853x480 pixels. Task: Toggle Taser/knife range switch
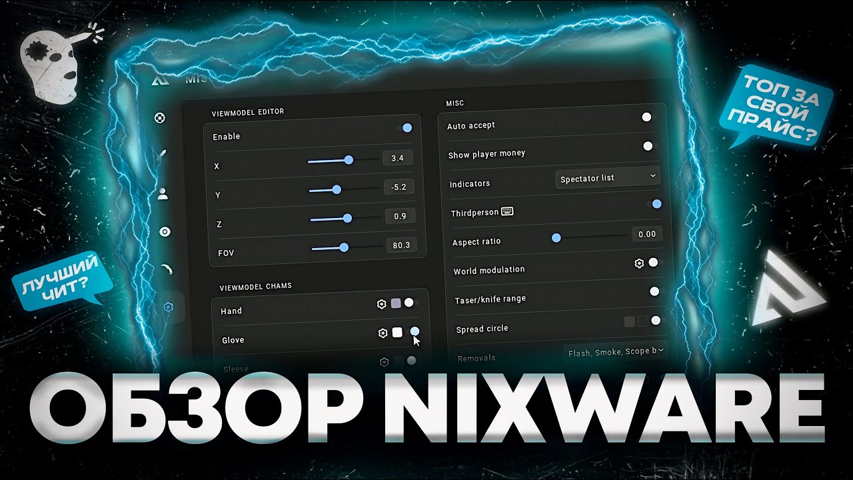tap(656, 291)
